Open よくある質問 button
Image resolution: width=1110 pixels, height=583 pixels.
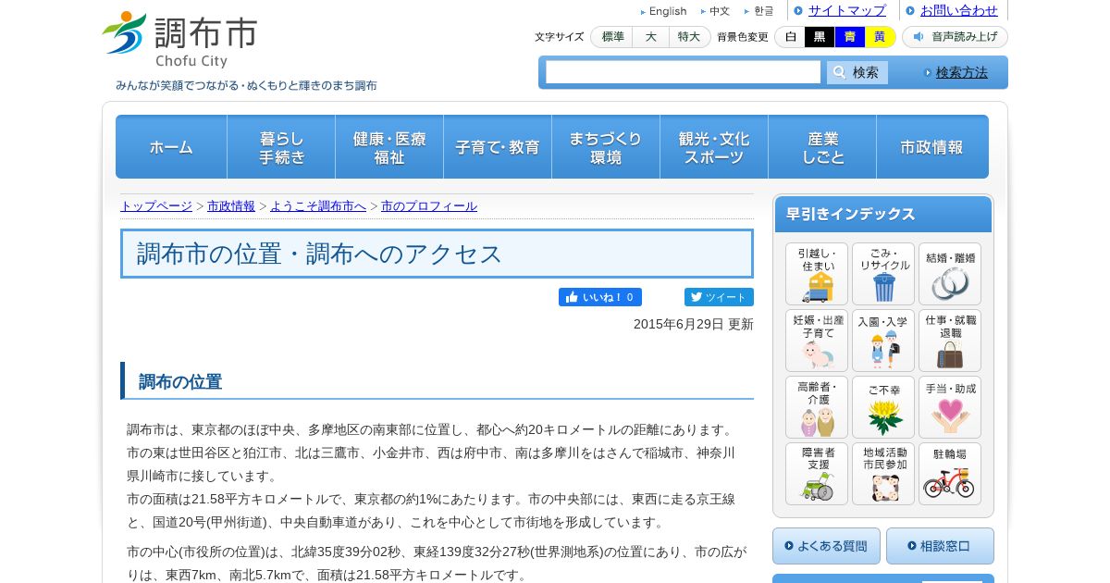point(826,546)
